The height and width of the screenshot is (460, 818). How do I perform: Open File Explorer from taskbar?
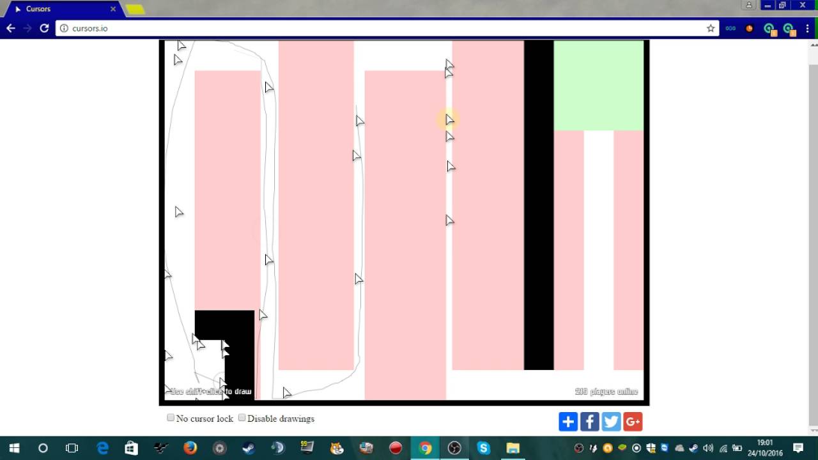513,448
